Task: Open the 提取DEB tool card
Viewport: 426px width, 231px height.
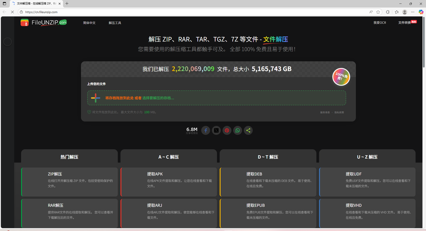Action: 268,182
